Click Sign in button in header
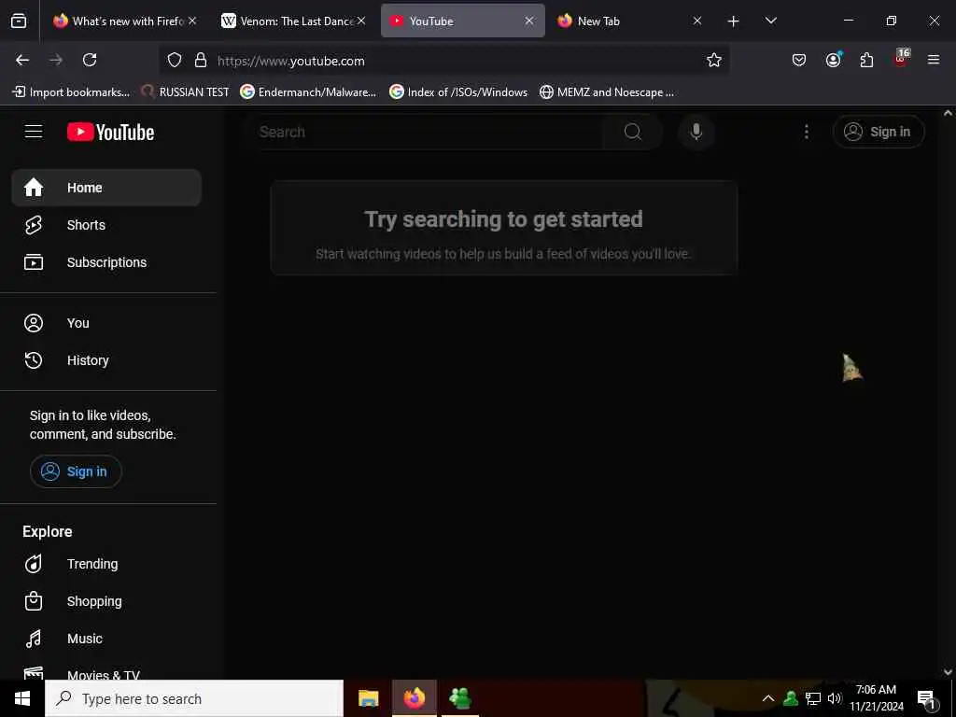Viewport: 956px width, 717px height. click(x=879, y=132)
